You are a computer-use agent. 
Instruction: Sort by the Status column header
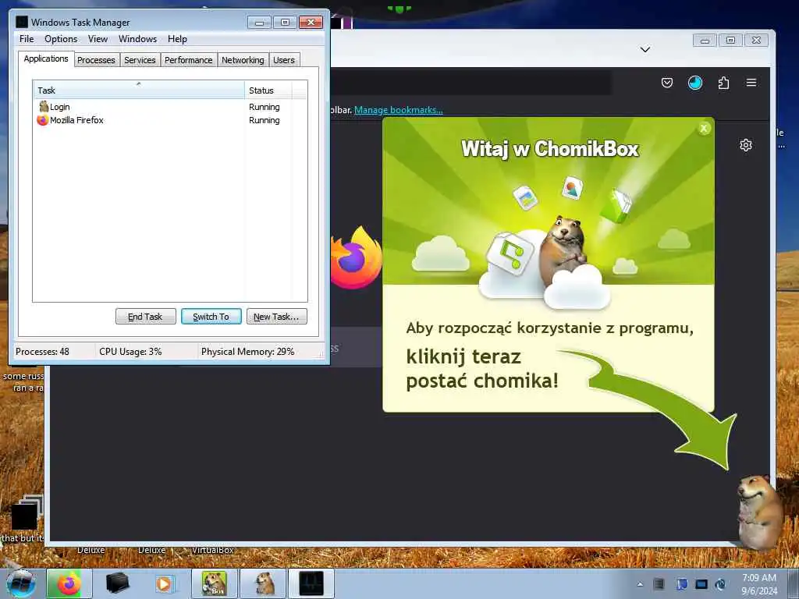(x=268, y=90)
